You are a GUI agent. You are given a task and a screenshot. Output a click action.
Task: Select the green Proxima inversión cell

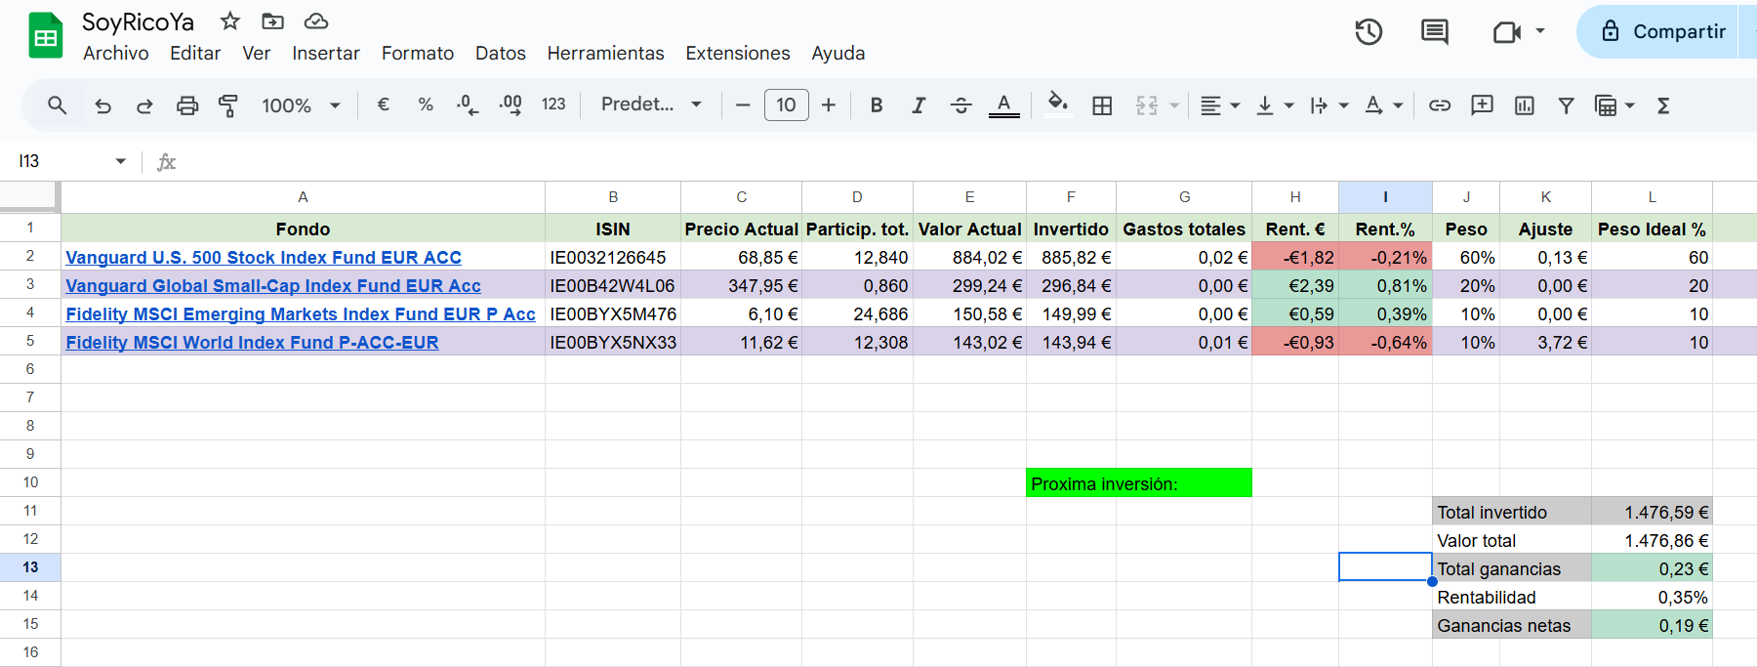click(1138, 483)
